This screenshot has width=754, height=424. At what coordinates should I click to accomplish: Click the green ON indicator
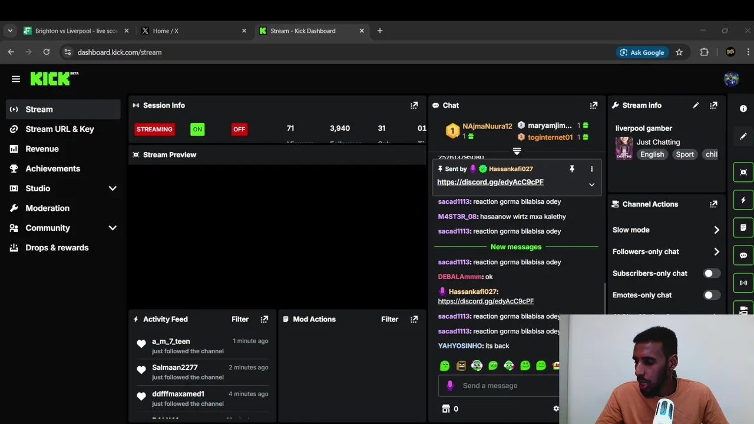197,129
